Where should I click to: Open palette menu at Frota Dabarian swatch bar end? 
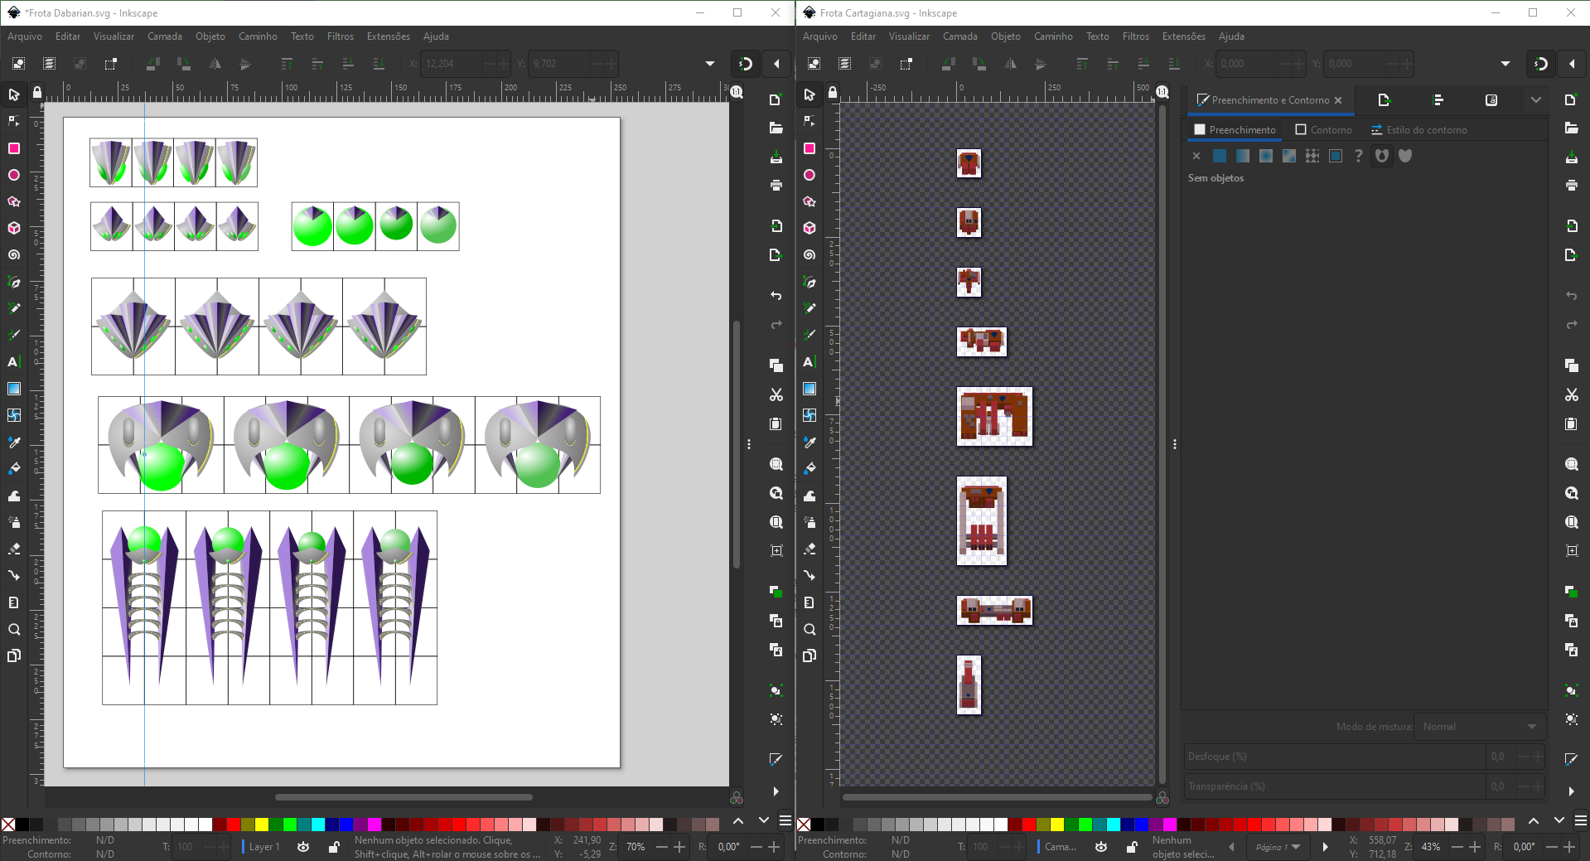(785, 821)
